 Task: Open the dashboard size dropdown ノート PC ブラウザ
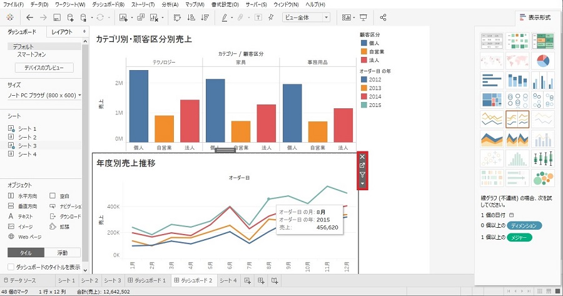[x=44, y=95]
